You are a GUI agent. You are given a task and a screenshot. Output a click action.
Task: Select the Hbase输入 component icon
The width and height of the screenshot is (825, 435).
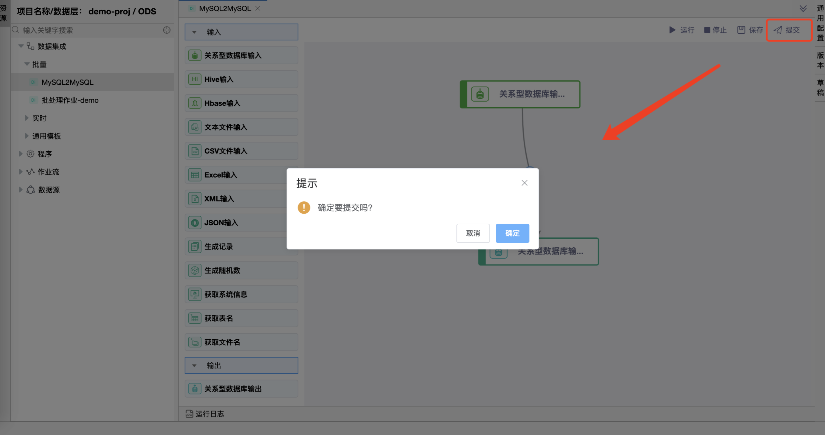[x=195, y=103]
